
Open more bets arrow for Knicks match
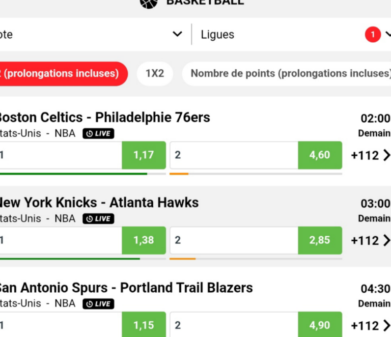[x=386, y=240]
